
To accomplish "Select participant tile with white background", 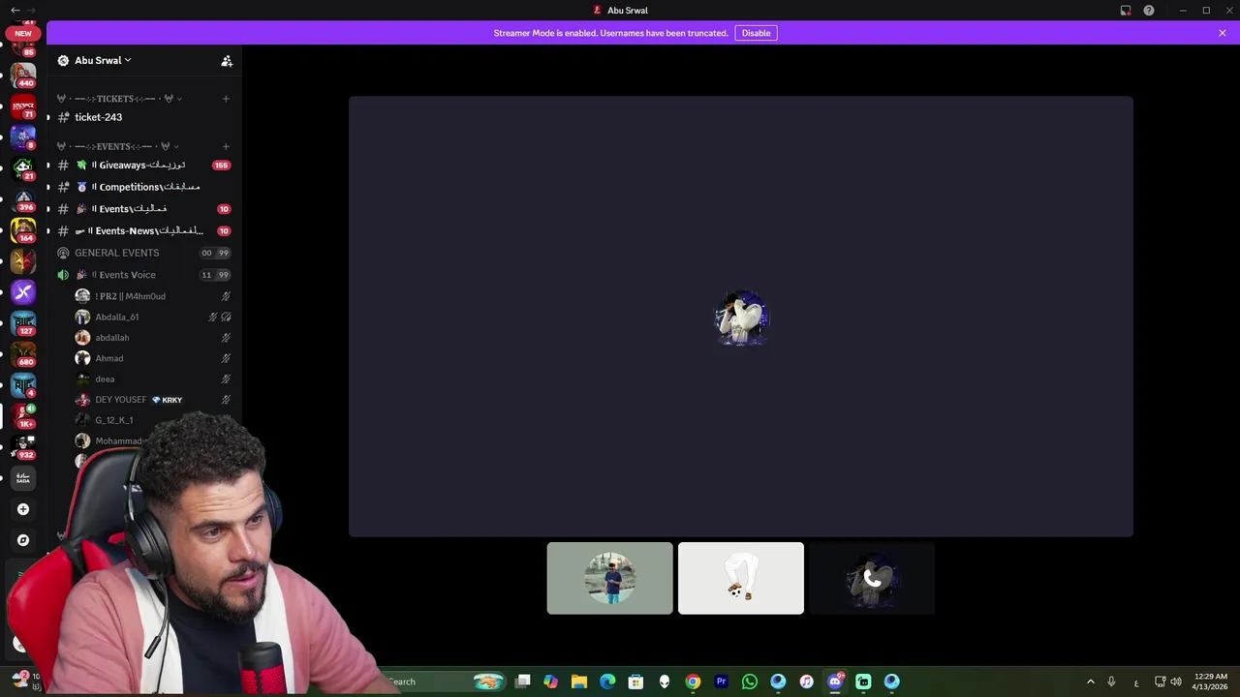I will point(741,578).
